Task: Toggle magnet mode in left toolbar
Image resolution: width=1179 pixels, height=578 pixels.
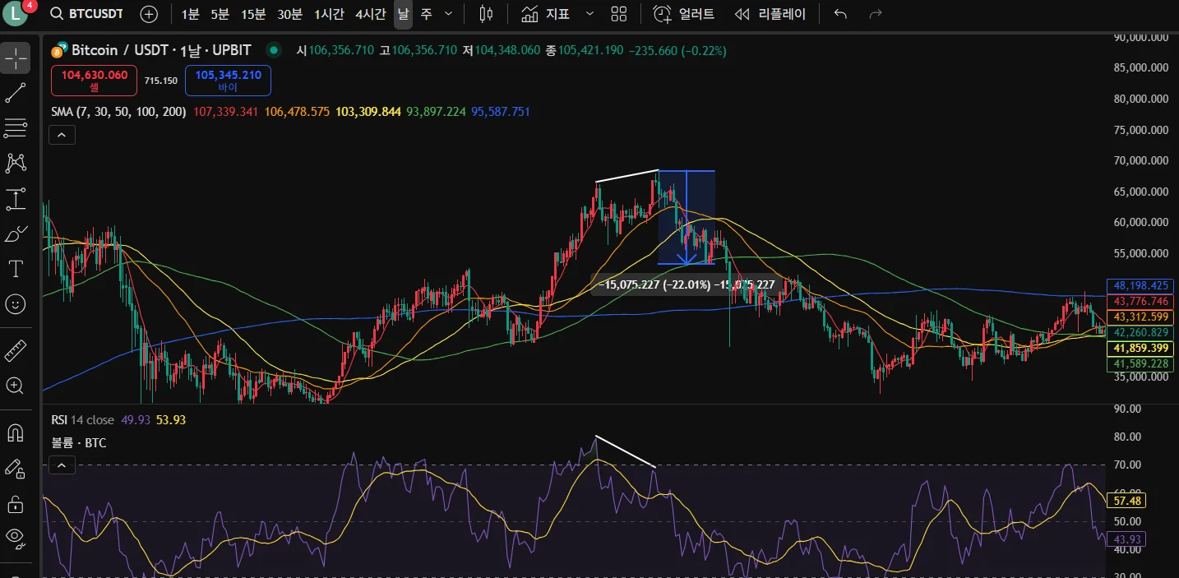Action: 16,432
